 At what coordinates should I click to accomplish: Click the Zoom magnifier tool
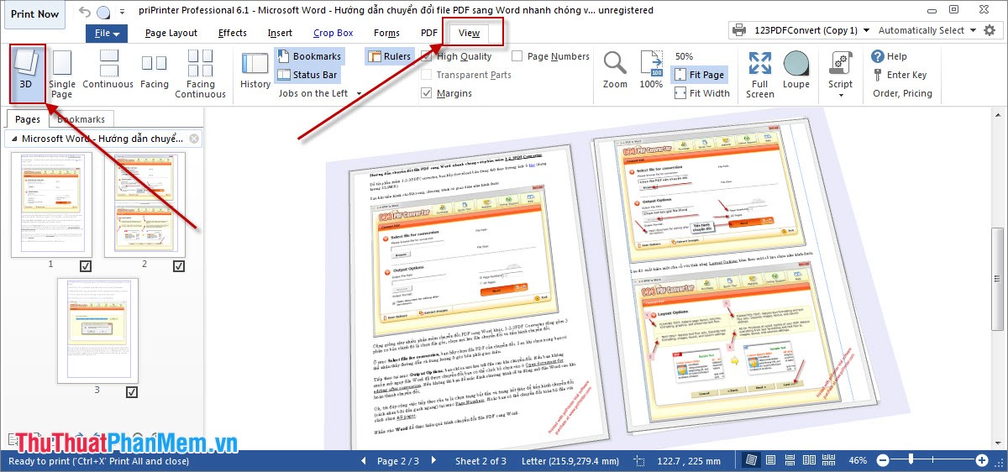point(615,71)
